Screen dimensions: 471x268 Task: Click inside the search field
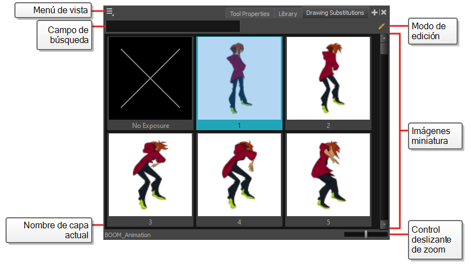(172, 26)
